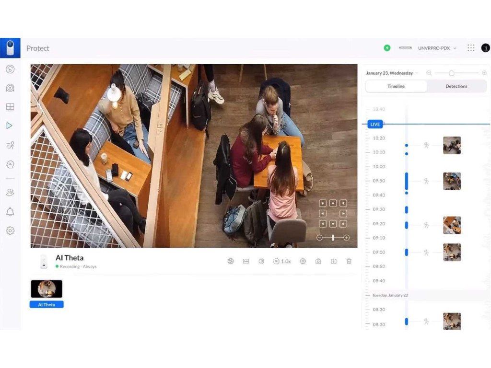The width and height of the screenshot is (491, 368).
Task: Click the timeline zoom-out magnifier icon
Action: pyautogui.click(x=429, y=73)
